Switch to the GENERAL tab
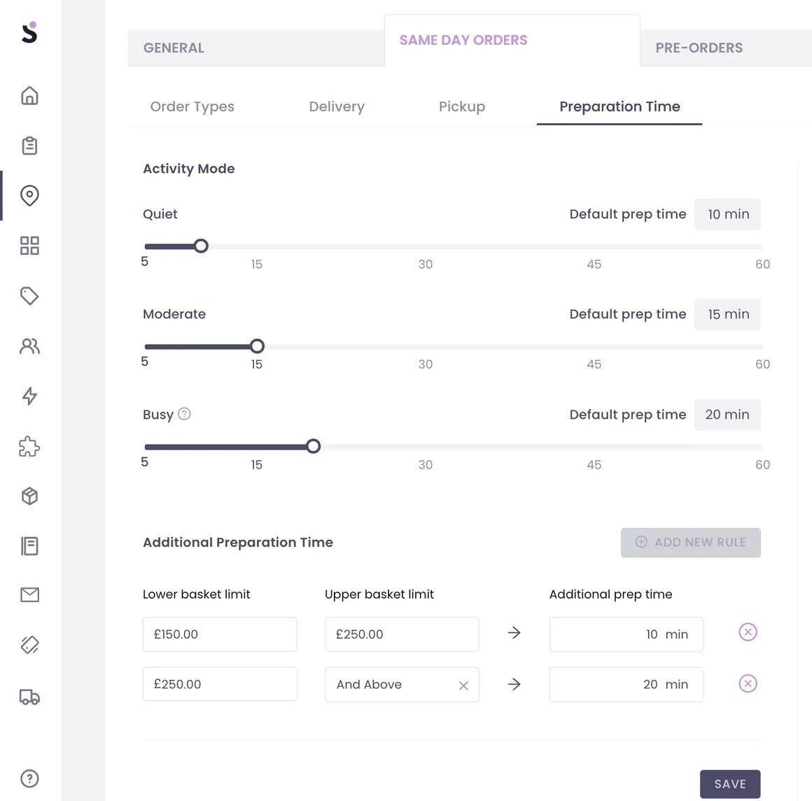The width and height of the screenshot is (812, 801). click(174, 48)
